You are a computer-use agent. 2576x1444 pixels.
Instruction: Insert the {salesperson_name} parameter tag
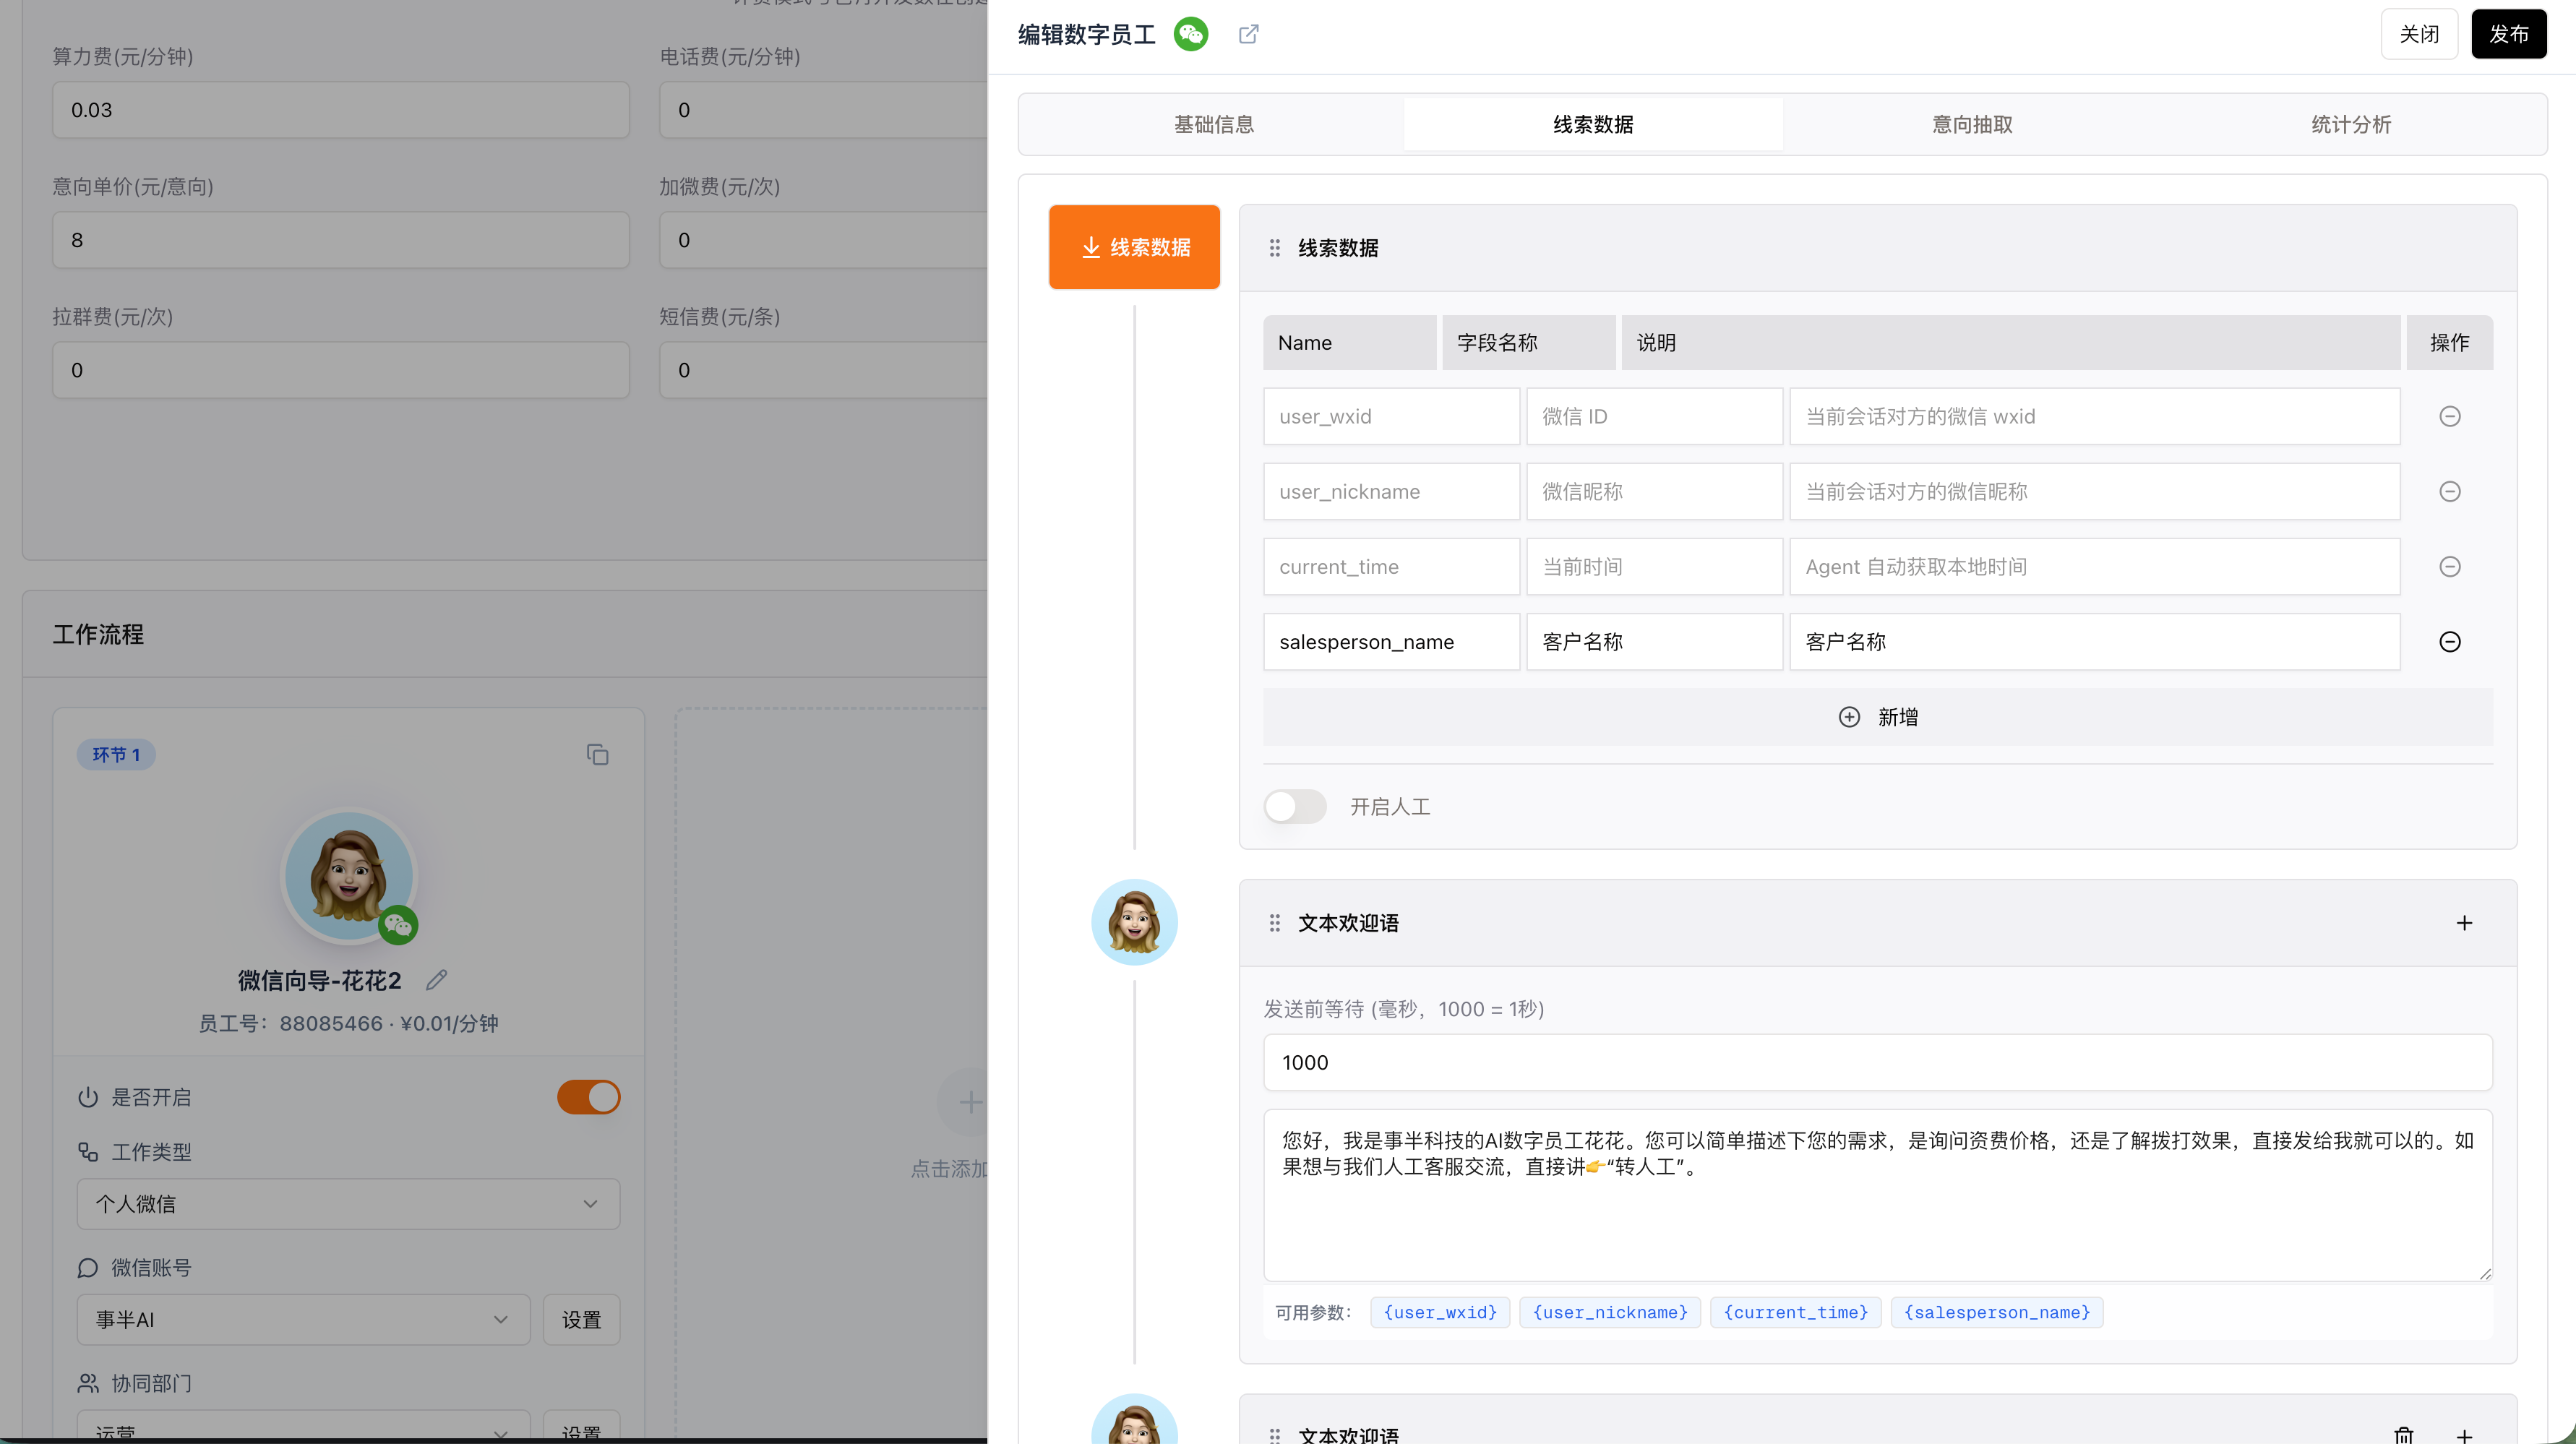click(1997, 1312)
